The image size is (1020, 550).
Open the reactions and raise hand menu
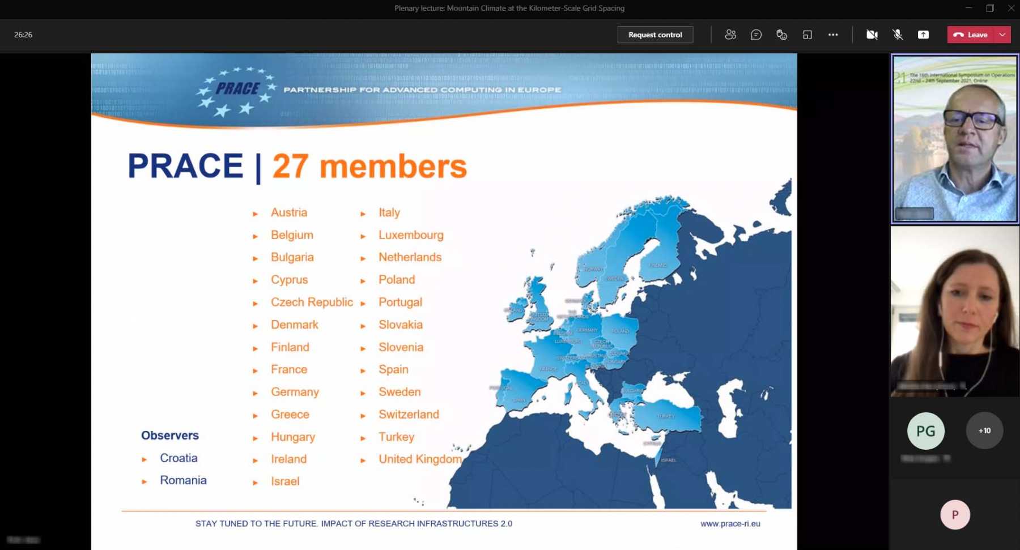[781, 35]
